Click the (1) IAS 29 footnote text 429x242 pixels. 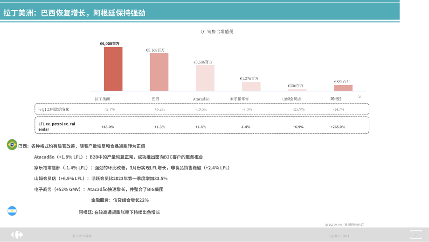click(x=345, y=225)
